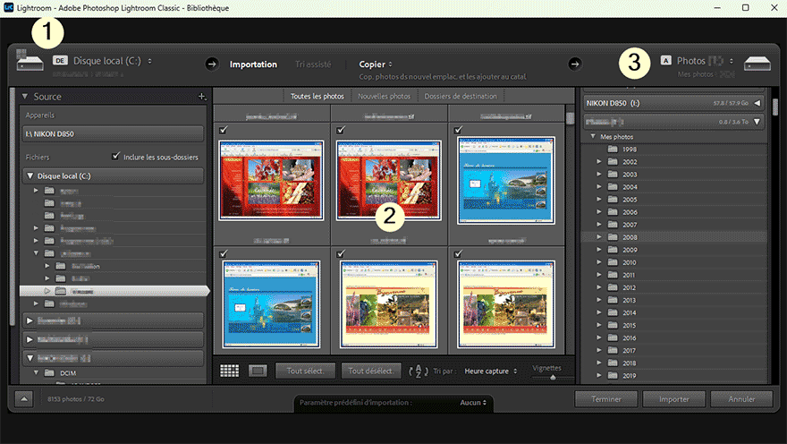The width and height of the screenshot is (787, 444).
Task: Collapse the DCIM folder
Action: pos(36,372)
